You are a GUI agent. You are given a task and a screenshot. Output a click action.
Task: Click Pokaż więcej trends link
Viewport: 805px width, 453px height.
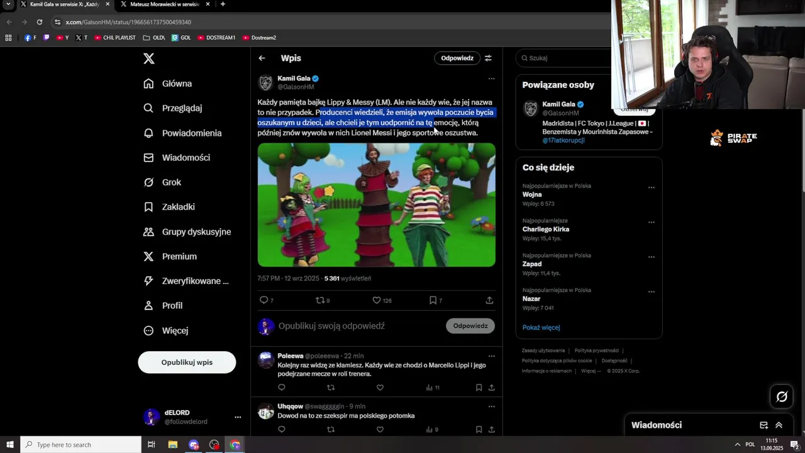tap(541, 327)
